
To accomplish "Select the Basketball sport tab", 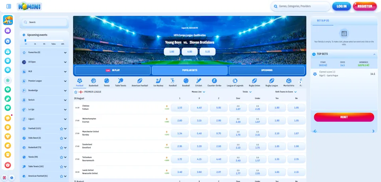I will coord(93,82).
